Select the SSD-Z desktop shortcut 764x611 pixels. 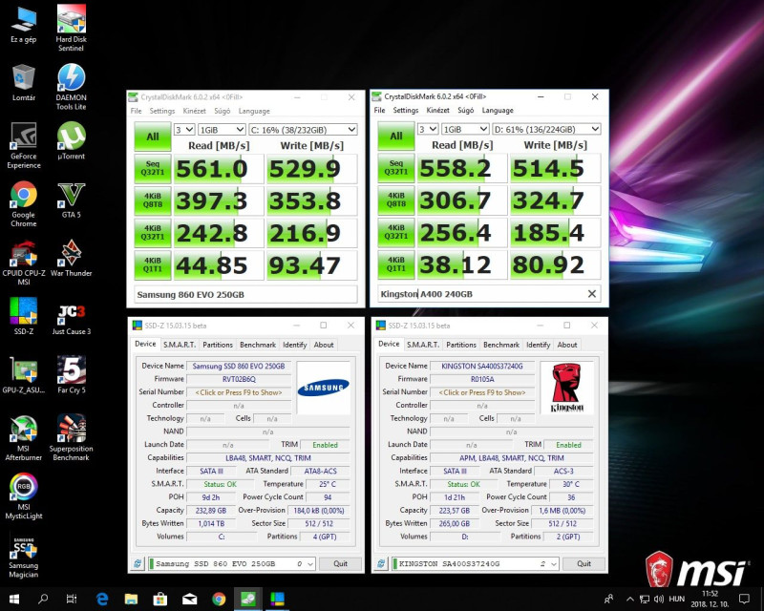[x=23, y=317]
